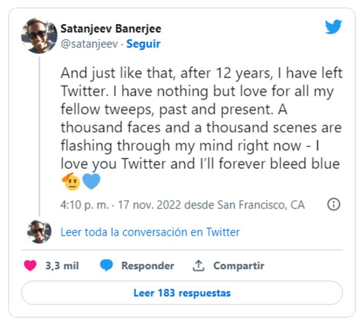Open the tweet info circle icon
Image resolution: width=364 pixels, height=326 pixels.
334,205
